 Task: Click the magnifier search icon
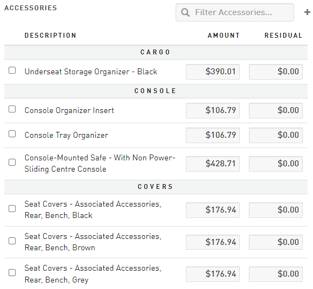pos(185,12)
